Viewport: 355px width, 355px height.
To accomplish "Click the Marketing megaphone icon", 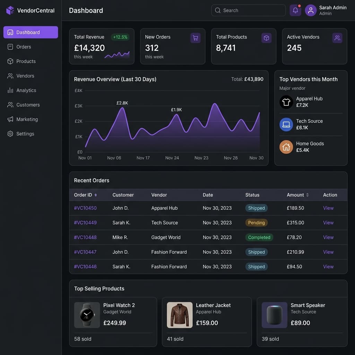I will pyautogui.click(x=10, y=119).
